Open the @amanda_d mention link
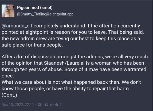 [x=15, y=26]
